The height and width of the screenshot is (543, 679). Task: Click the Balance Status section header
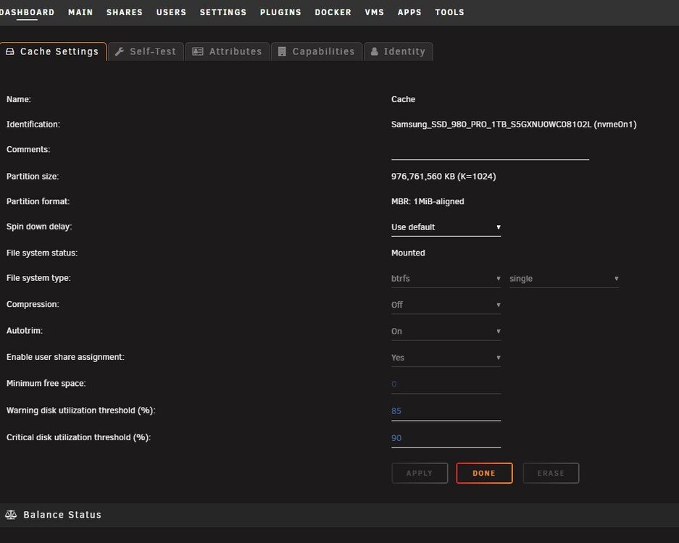click(339, 515)
